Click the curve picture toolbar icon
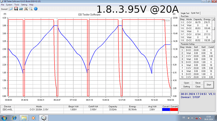217x121 pixels. tap(21, 9)
